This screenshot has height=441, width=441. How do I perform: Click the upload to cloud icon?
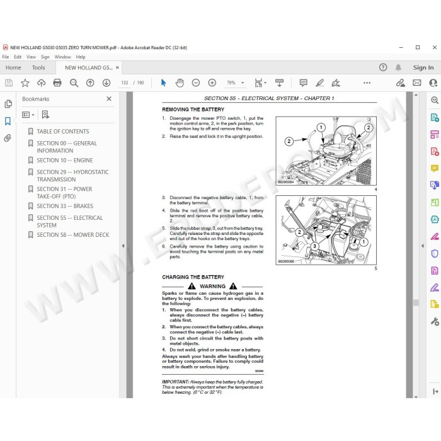[42, 83]
